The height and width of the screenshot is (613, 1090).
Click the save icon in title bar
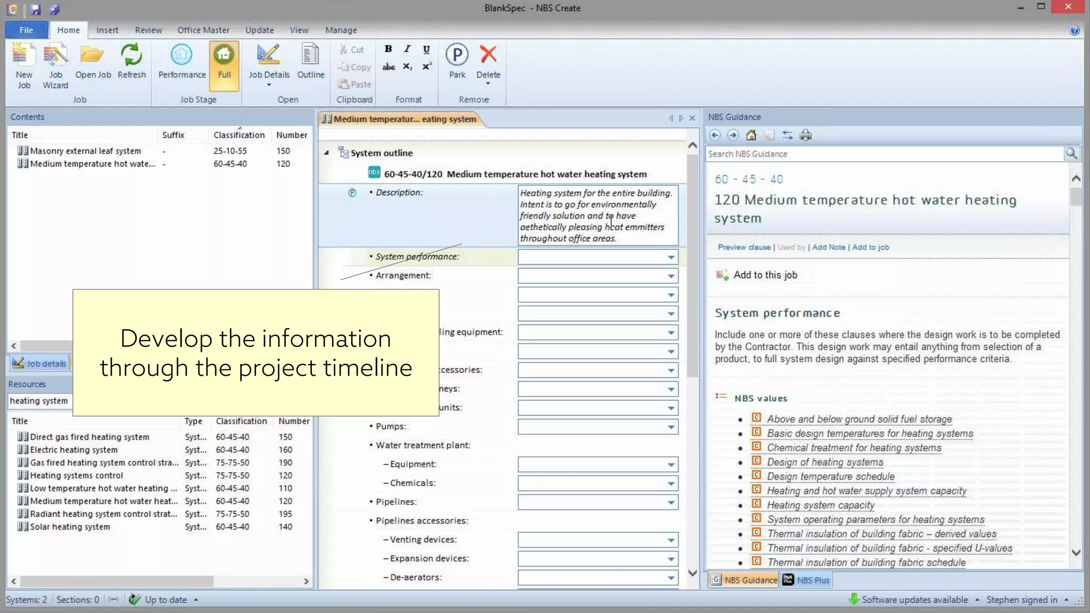pyautogui.click(x=35, y=9)
